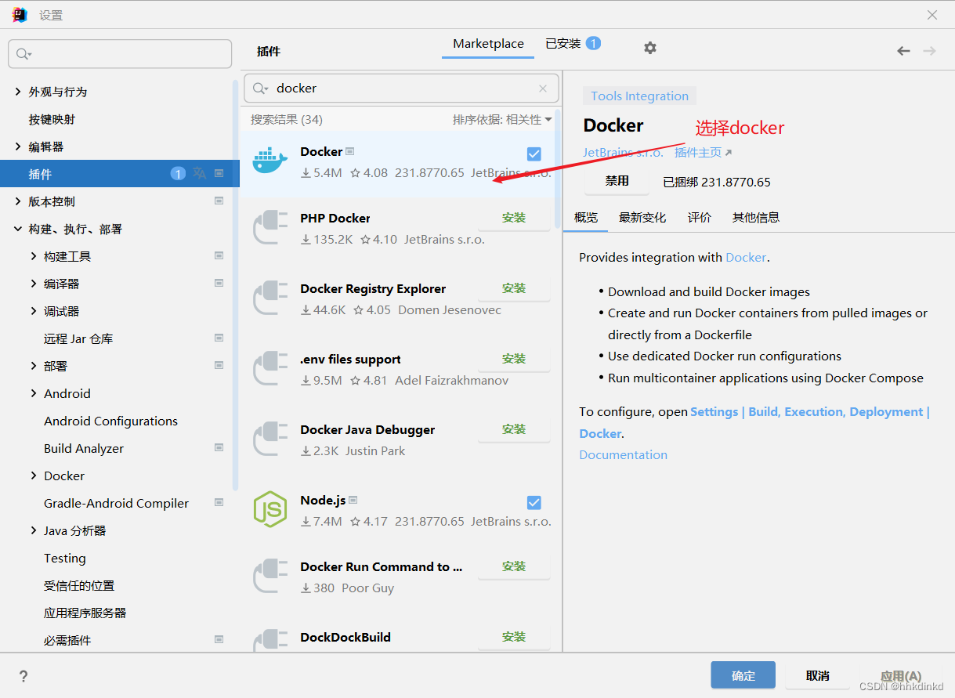Expand the 调试器 tree node
The image size is (955, 698).
(x=34, y=311)
